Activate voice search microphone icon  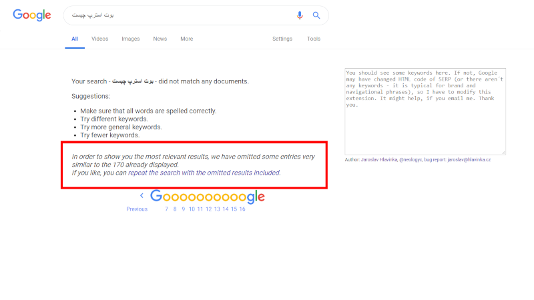[x=300, y=15]
